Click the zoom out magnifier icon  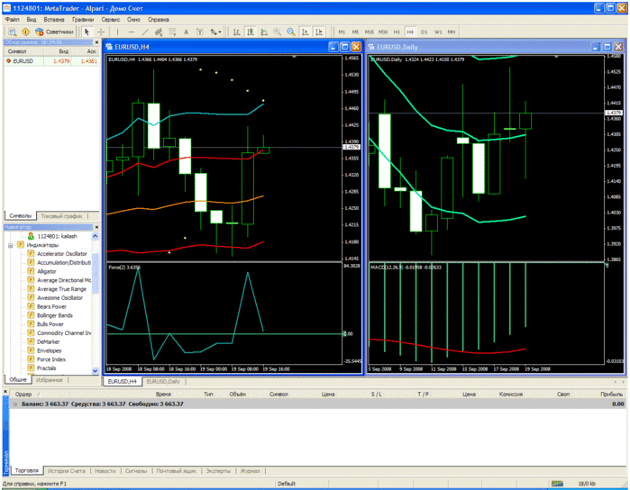pyautogui.click(x=291, y=32)
